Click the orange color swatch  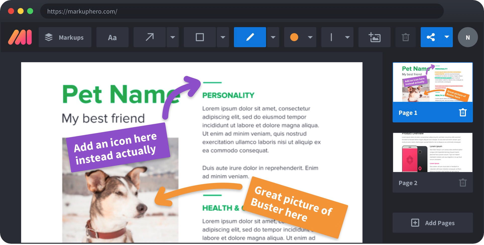tap(294, 37)
